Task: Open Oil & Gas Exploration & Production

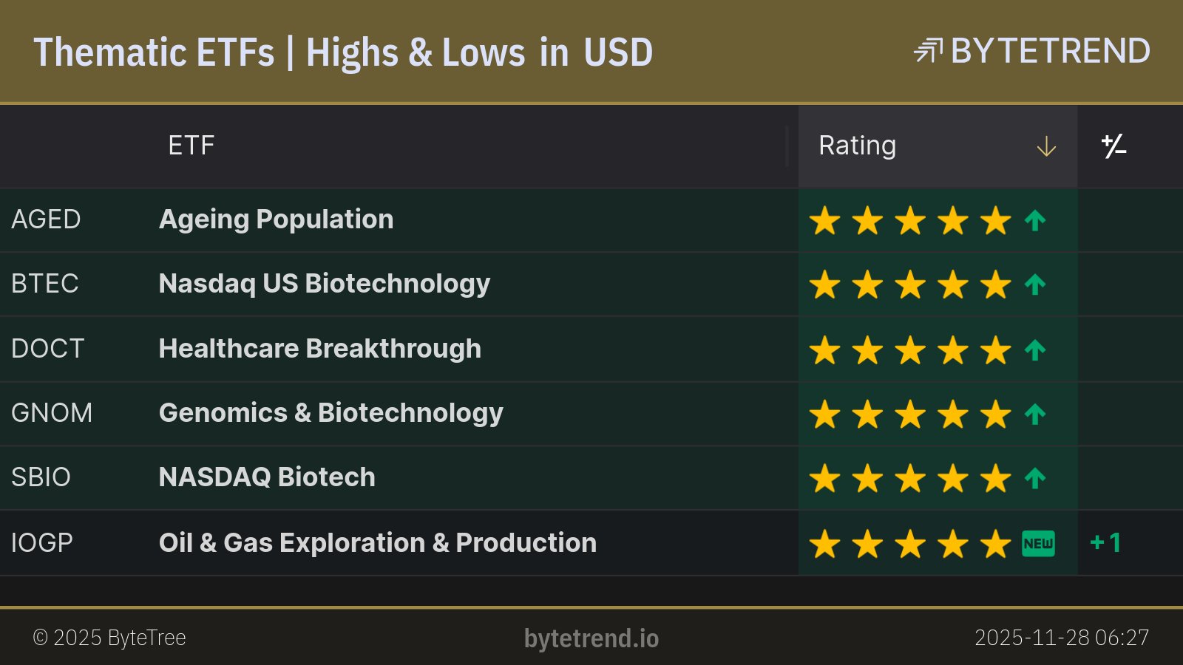Action: point(377,542)
